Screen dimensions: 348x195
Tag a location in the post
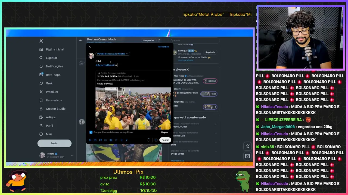(x=116, y=140)
